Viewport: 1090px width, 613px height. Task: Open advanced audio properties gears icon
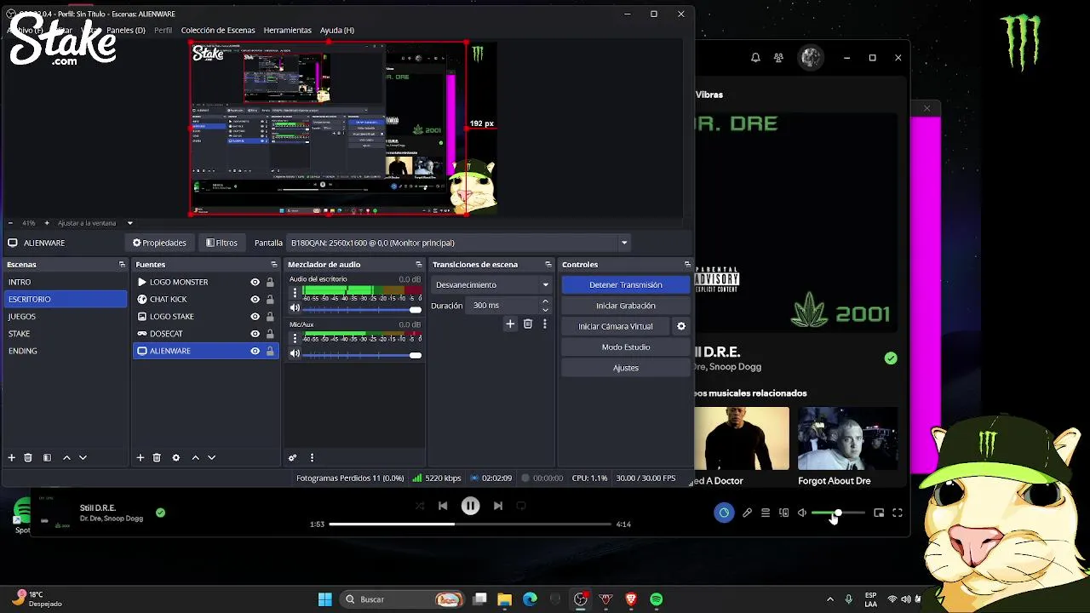tap(292, 457)
